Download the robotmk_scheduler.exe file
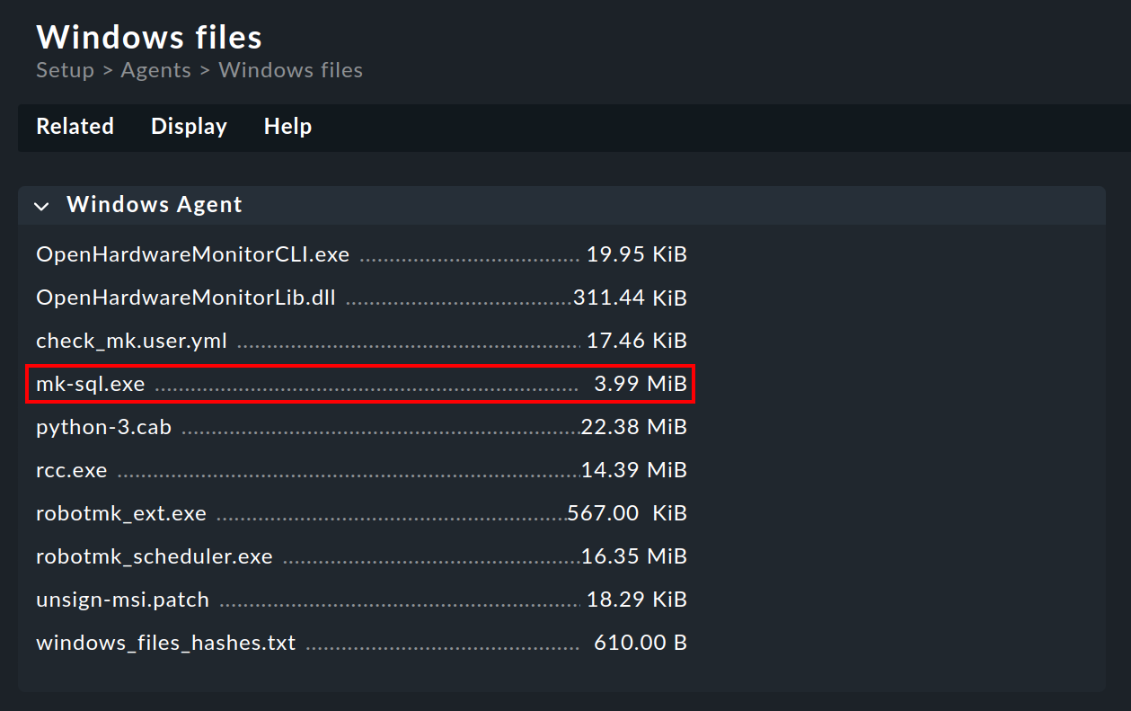 coord(154,556)
